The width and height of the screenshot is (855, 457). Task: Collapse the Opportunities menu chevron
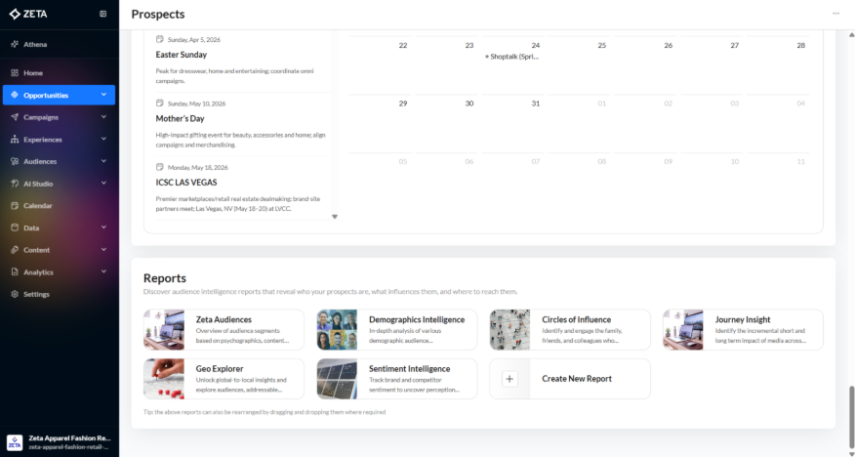coord(103,95)
